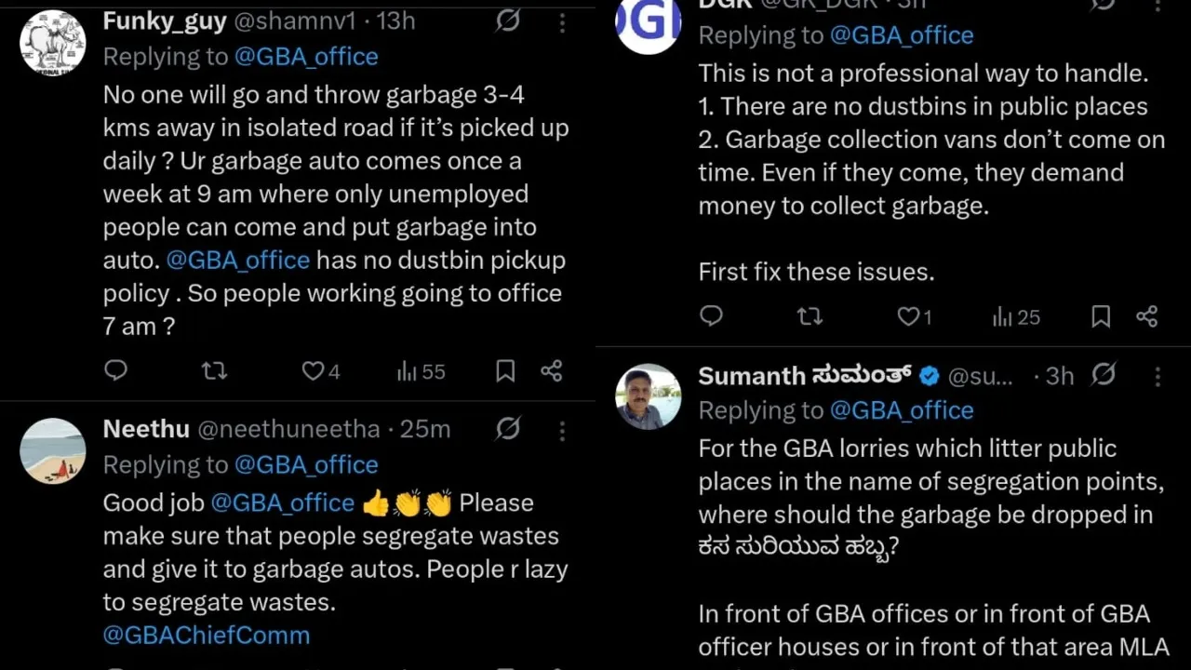Click the @GBAChiefComm mention link
This screenshot has width=1191, height=670.
(x=207, y=636)
